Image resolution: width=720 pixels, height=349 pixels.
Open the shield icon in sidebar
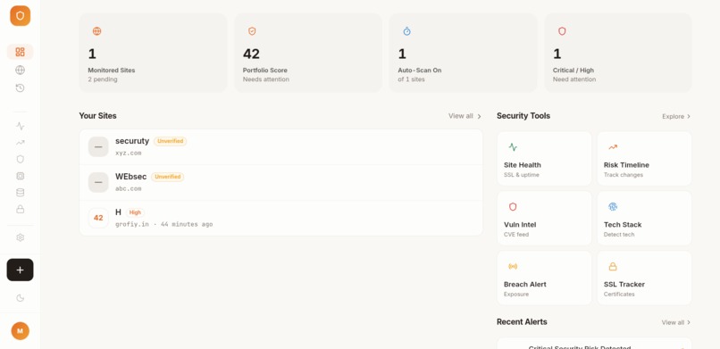[x=21, y=159]
